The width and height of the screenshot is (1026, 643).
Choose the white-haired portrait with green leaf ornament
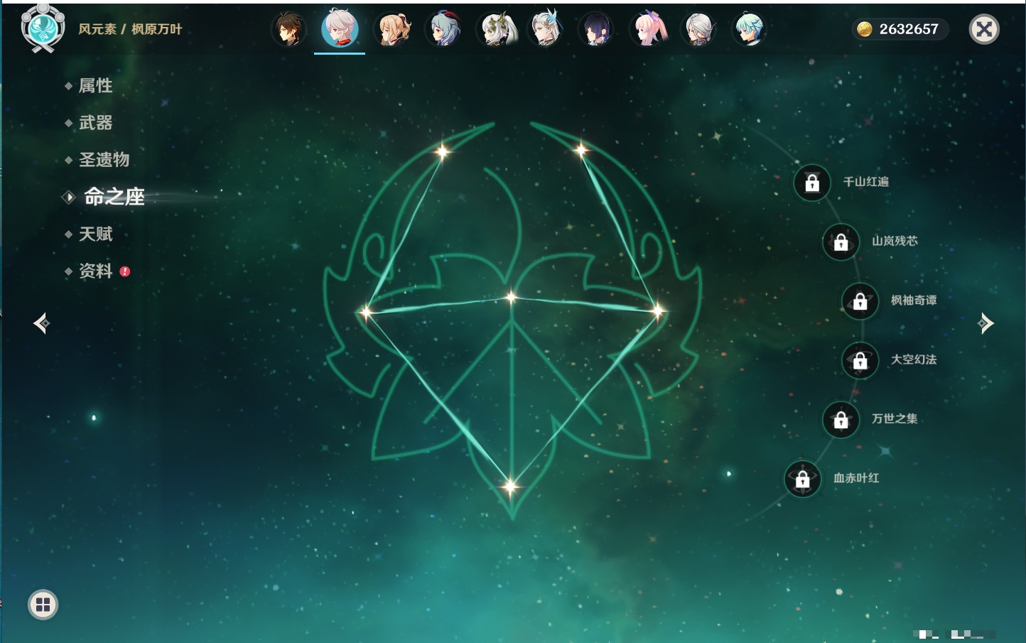(495, 30)
